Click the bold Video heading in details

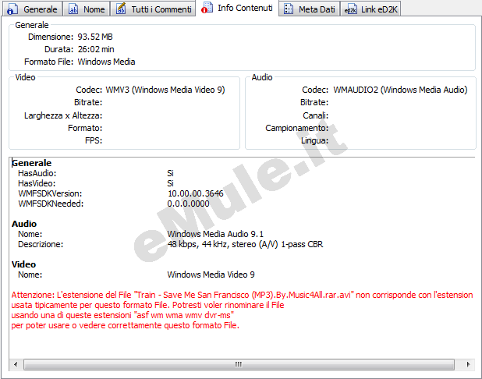click(23, 264)
